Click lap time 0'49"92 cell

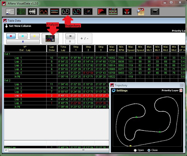click(x=63, y=65)
